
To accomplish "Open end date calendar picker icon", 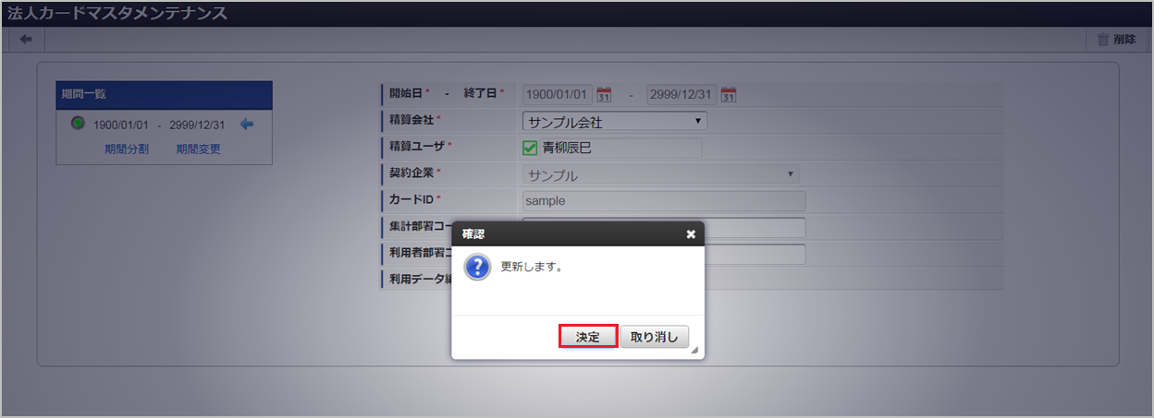I will pos(729,94).
